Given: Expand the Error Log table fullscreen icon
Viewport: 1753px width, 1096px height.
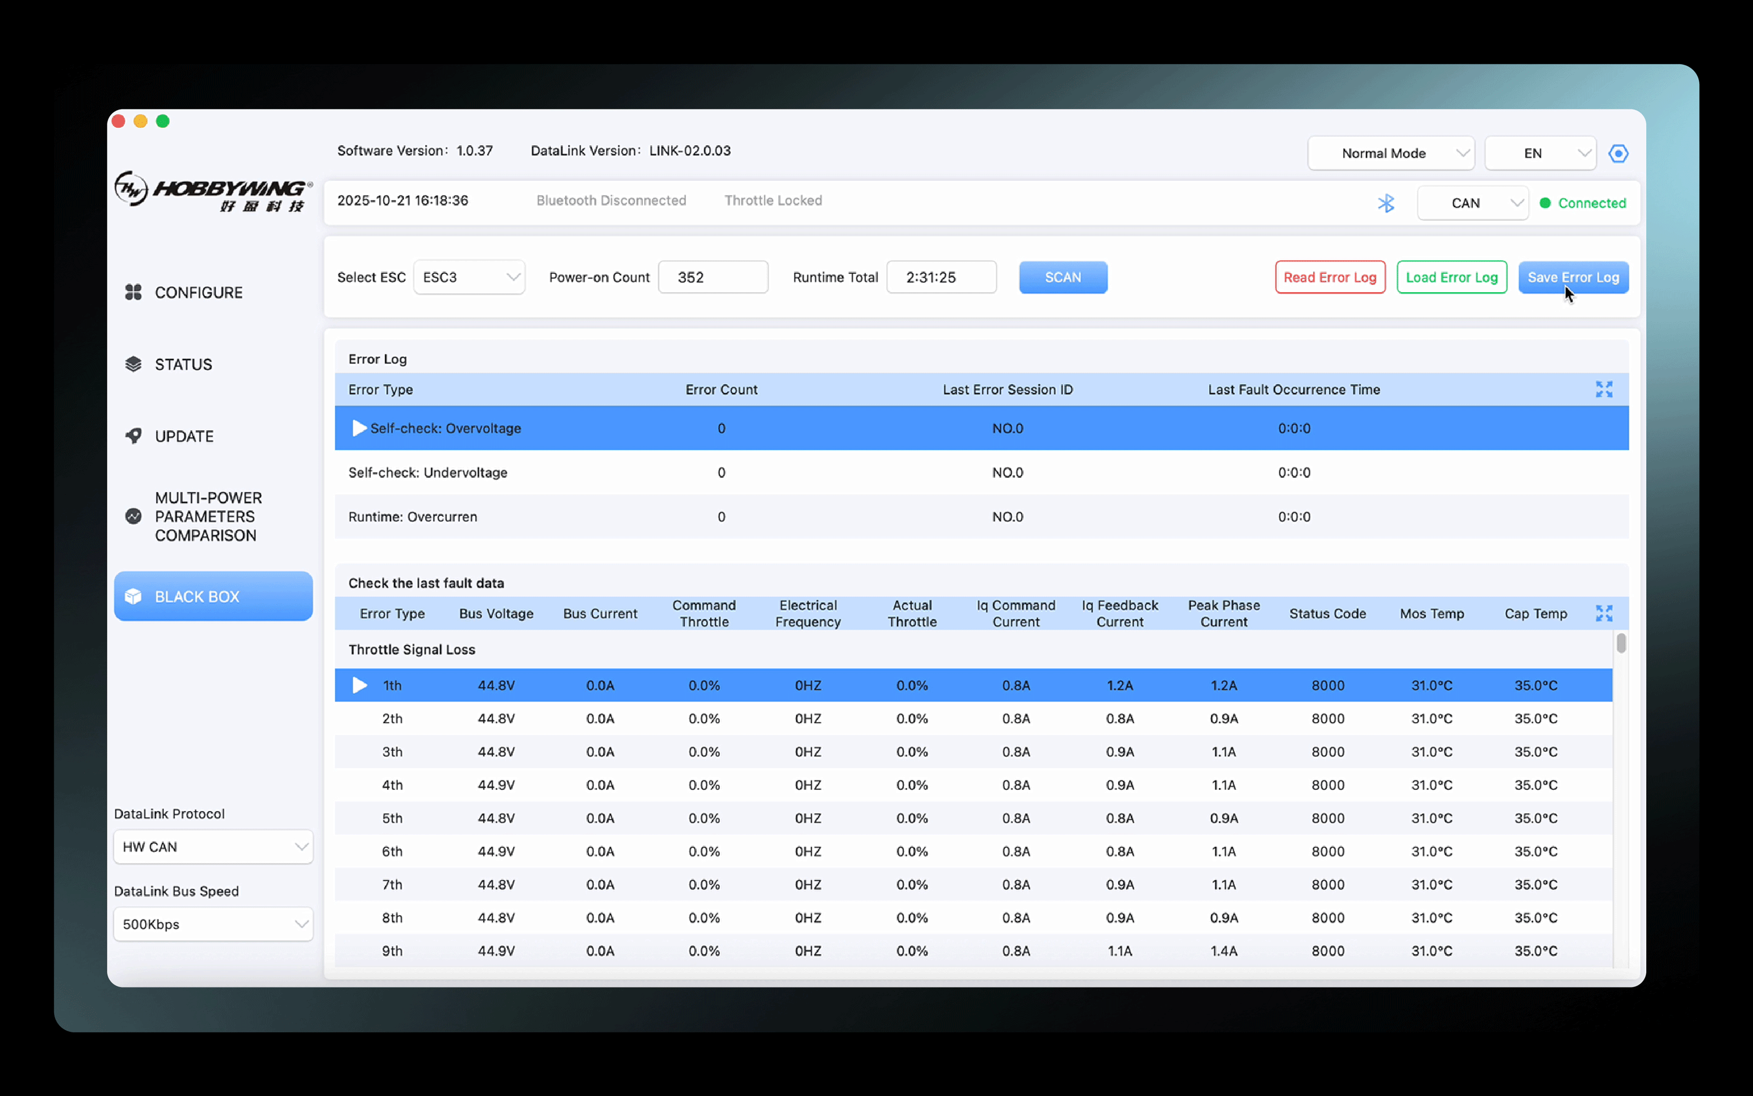Looking at the screenshot, I should point(1604,389).
